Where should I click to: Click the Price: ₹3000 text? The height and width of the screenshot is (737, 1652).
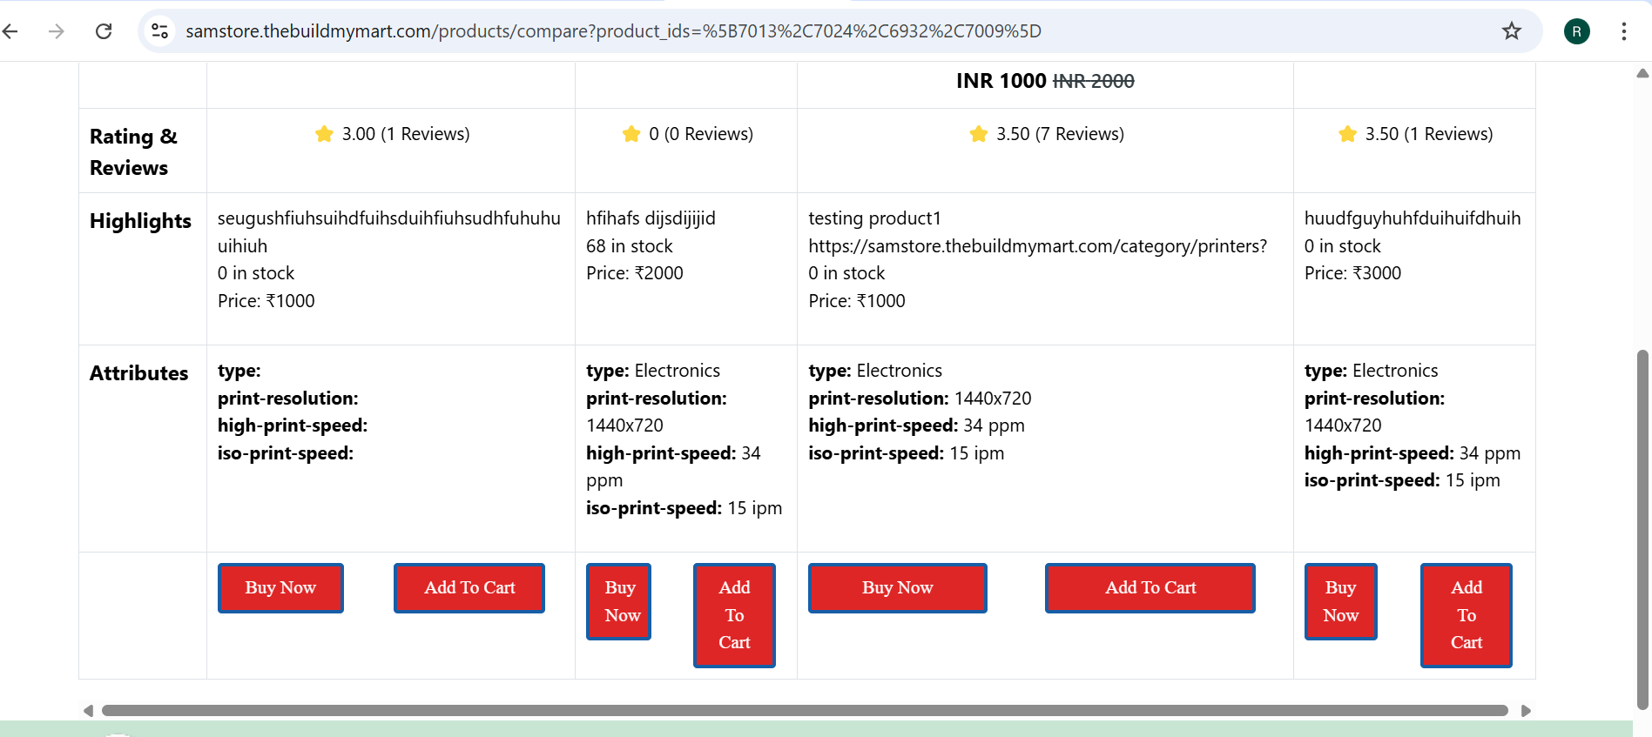tap(1352, 273)
